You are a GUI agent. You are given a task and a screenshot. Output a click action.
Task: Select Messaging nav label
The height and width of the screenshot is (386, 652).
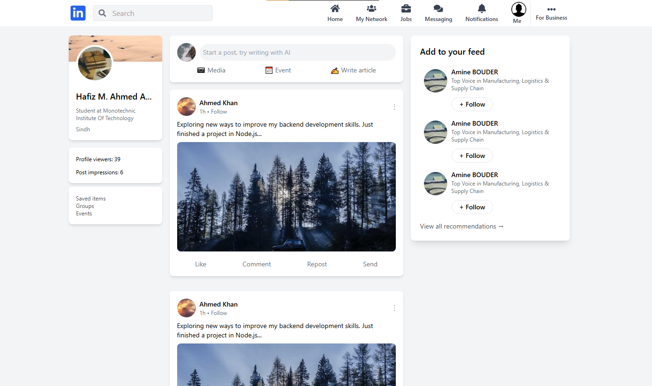pos(438,19)
